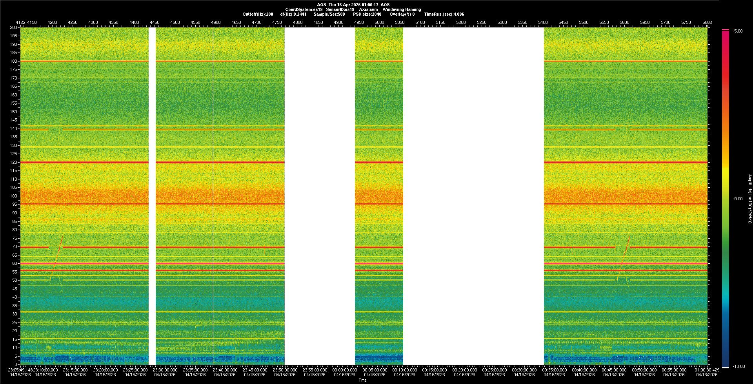Select the 23:05:49.148 start timestamp

click(x=20, y=370)
